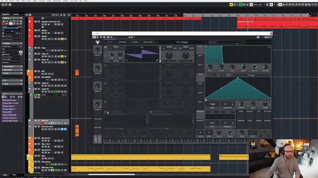Open the Triangle LFO shape preset selector
The height and width of the screenshot is (178, 318).
[251, 75]
